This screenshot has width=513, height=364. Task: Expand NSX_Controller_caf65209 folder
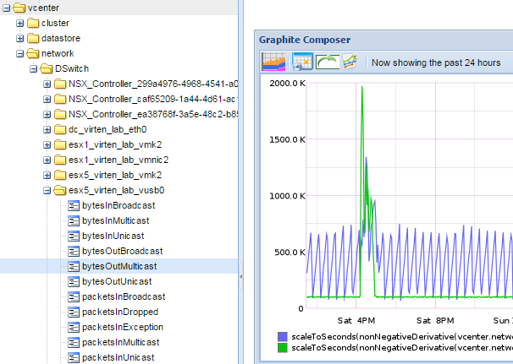(47, 100)
